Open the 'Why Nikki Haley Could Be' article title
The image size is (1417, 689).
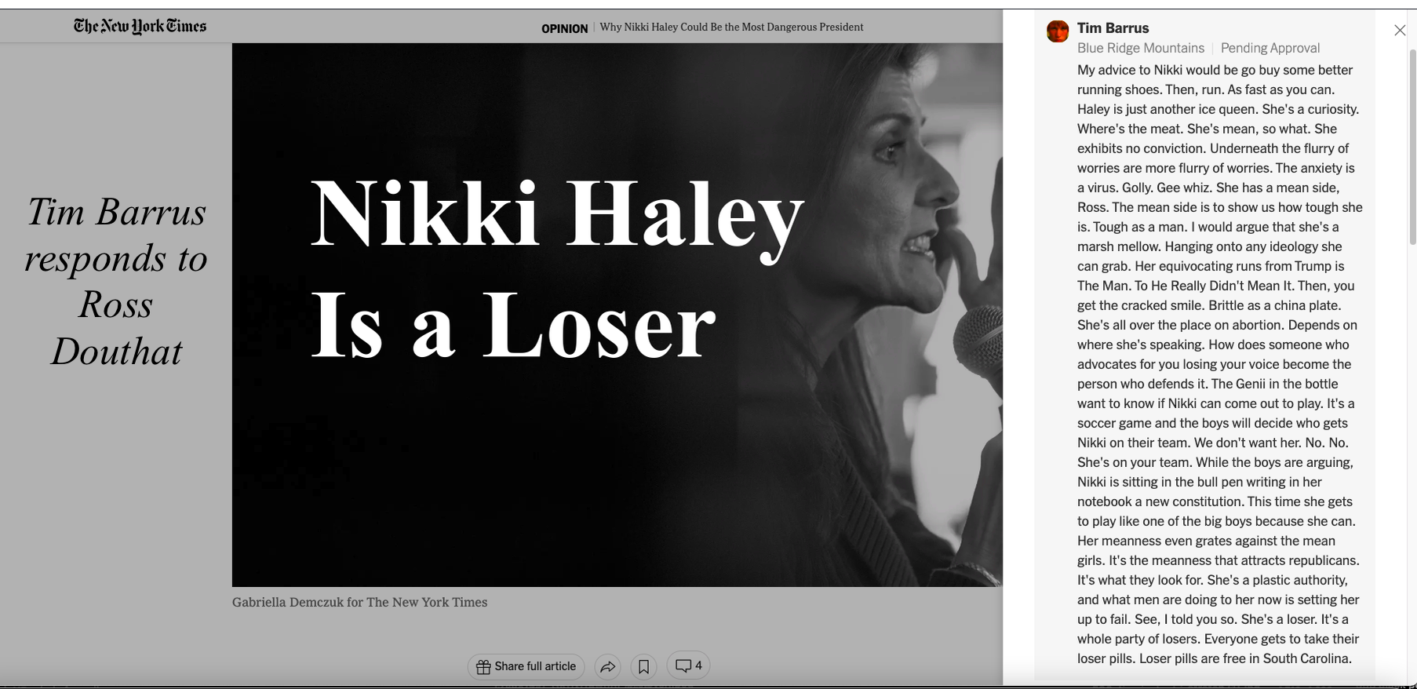click(731, 27)
